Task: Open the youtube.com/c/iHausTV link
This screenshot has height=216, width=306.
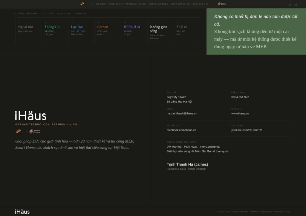Action: pyautogui.click(x=246, y=130)
